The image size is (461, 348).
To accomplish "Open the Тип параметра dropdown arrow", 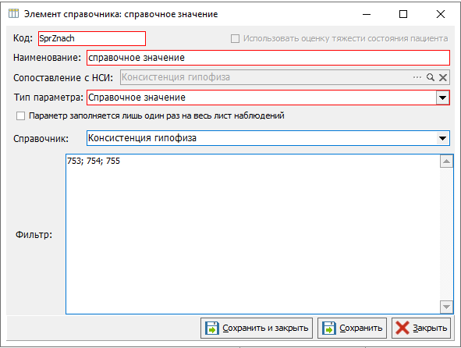I will [442, 98].
